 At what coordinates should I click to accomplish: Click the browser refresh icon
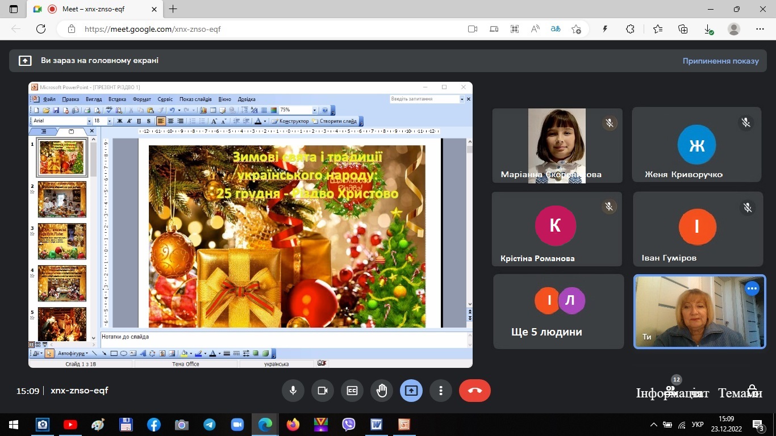[40, 29]
